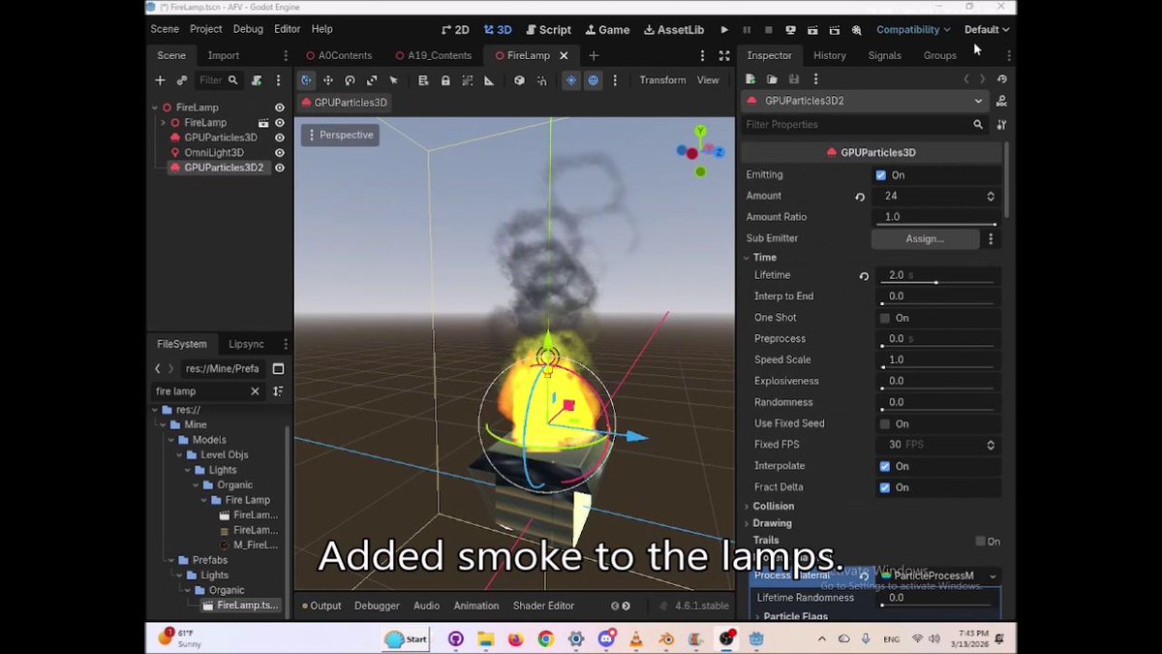The image size is (1162, 654).
Task: Open the Default layout dropdown
Action: (x=987, y=30)
